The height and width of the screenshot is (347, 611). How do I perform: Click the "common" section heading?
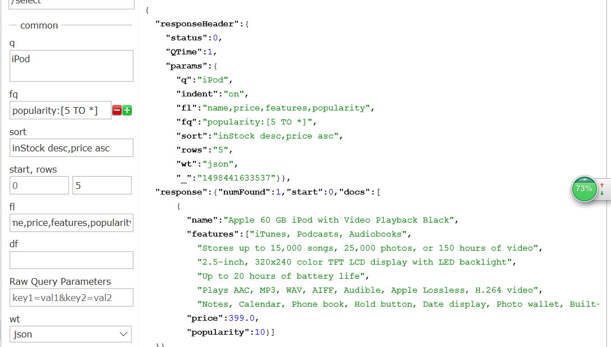tap(39, 25)
